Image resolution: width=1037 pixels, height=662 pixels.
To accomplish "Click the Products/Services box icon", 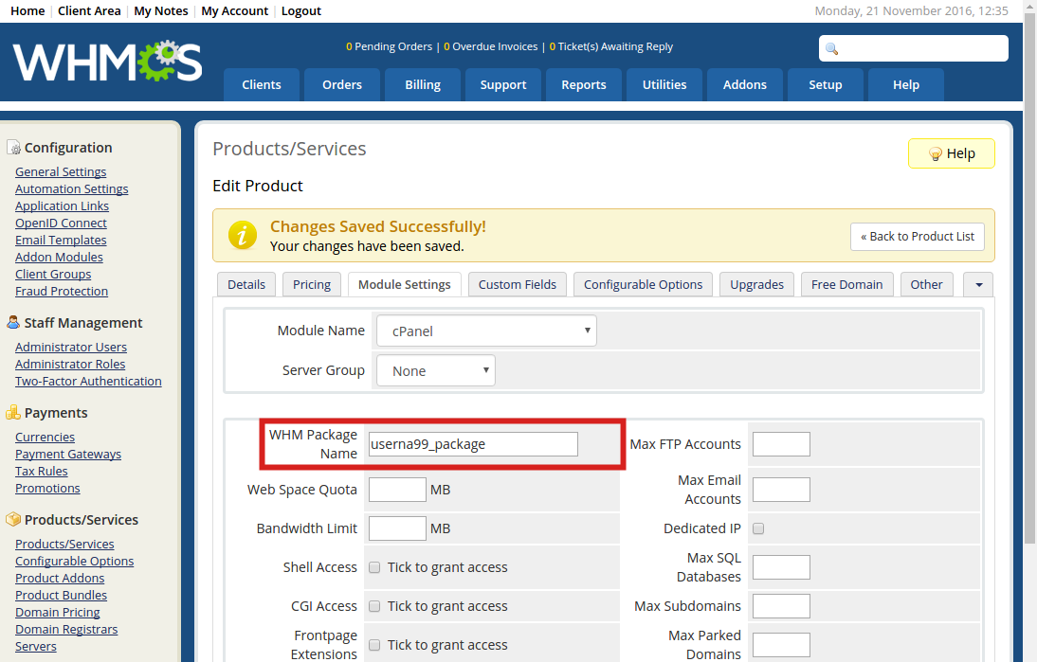I will pos(13,520).
